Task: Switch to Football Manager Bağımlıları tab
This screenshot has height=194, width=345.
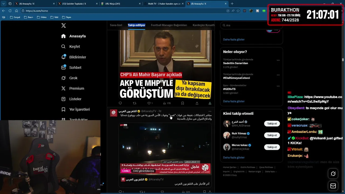Action: (x=169, y=25)
